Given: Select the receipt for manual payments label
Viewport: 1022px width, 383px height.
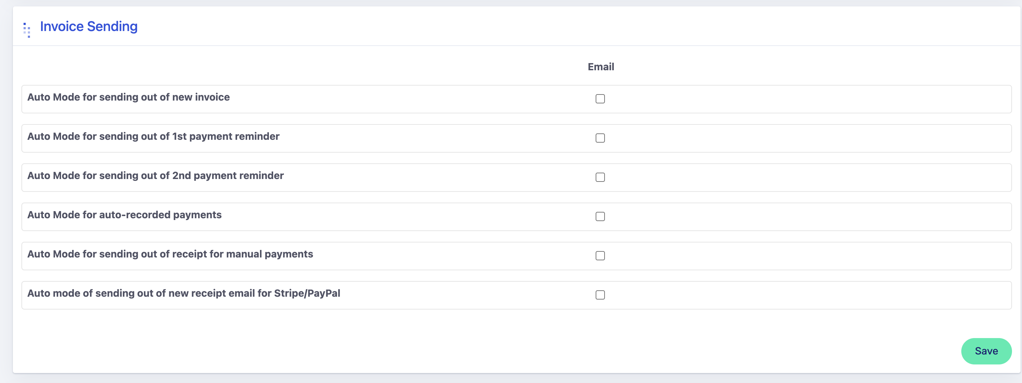Looking at the screenshot, I should [170, 254].
